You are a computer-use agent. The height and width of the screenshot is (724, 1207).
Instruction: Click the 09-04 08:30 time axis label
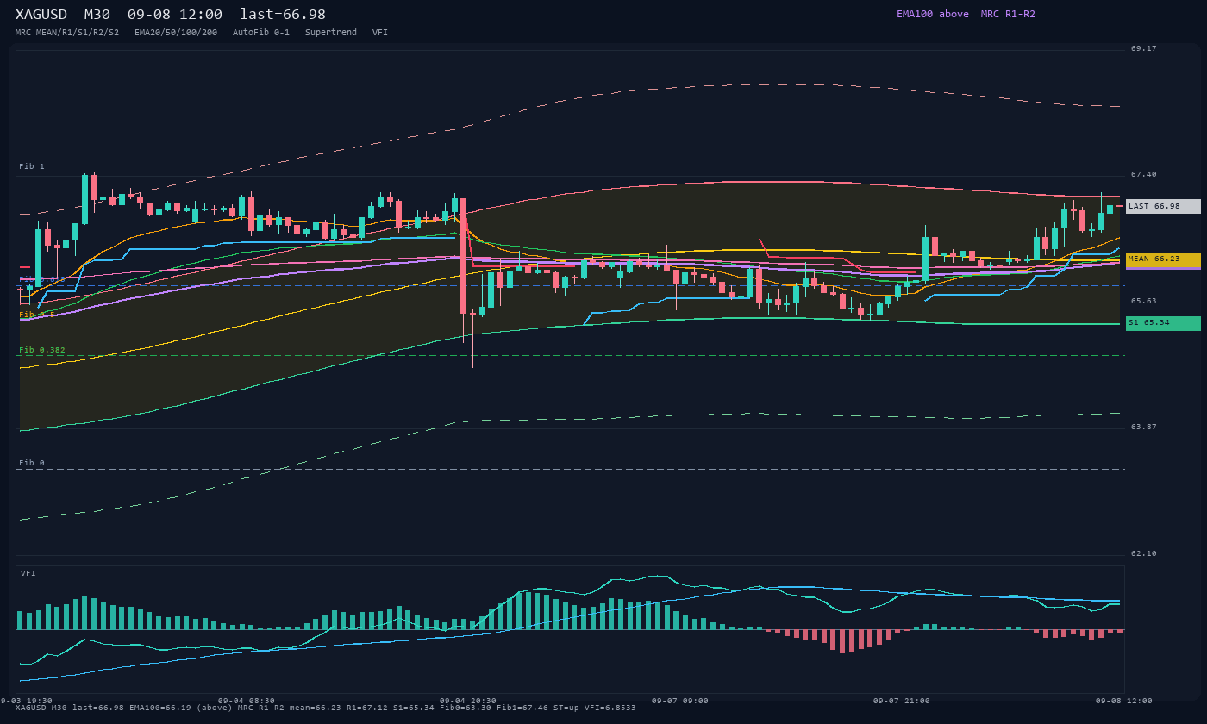[x=247, y=701]
